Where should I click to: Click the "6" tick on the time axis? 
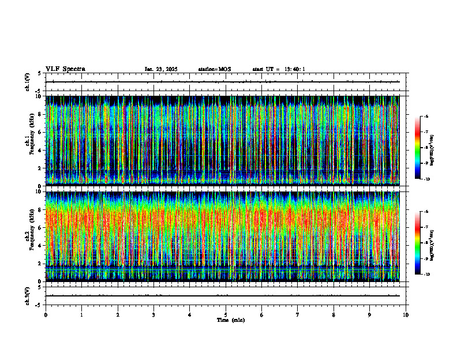262,315
